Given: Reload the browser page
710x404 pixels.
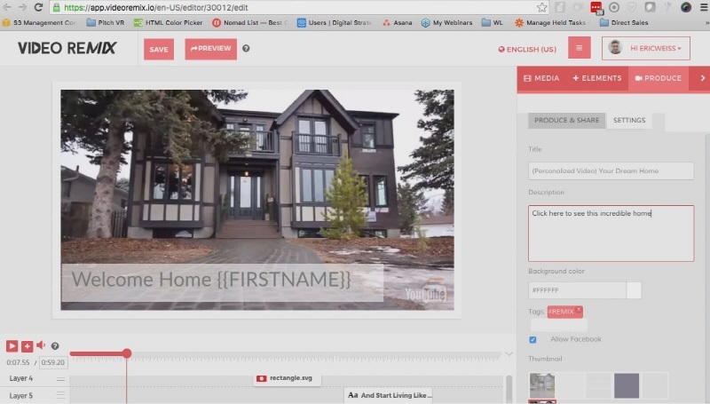Looking at the screenshot, I should pos(38,7).
